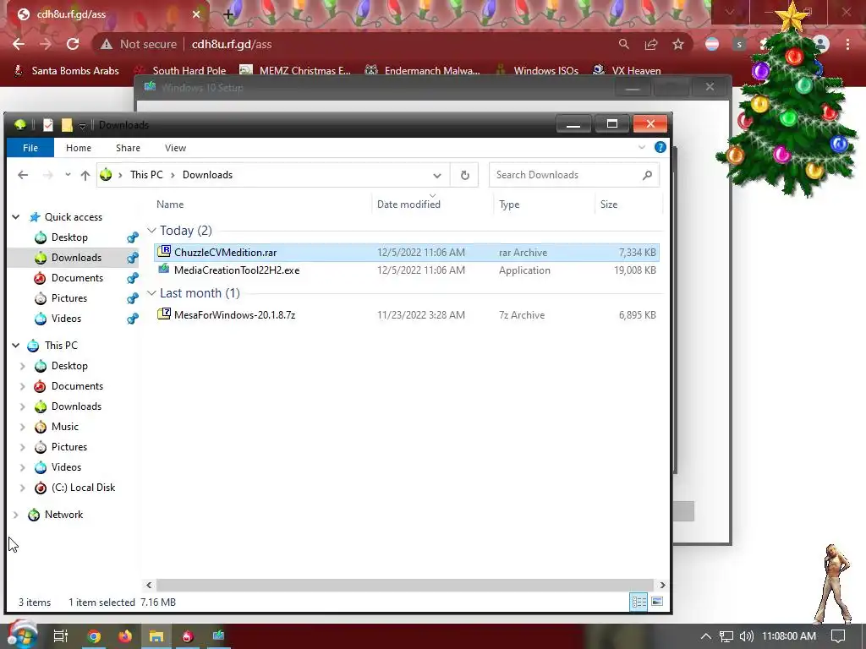Open the Santa Bombs Arabs bookmark
This screenshot has height=649, width=866.
click(66, 71)
